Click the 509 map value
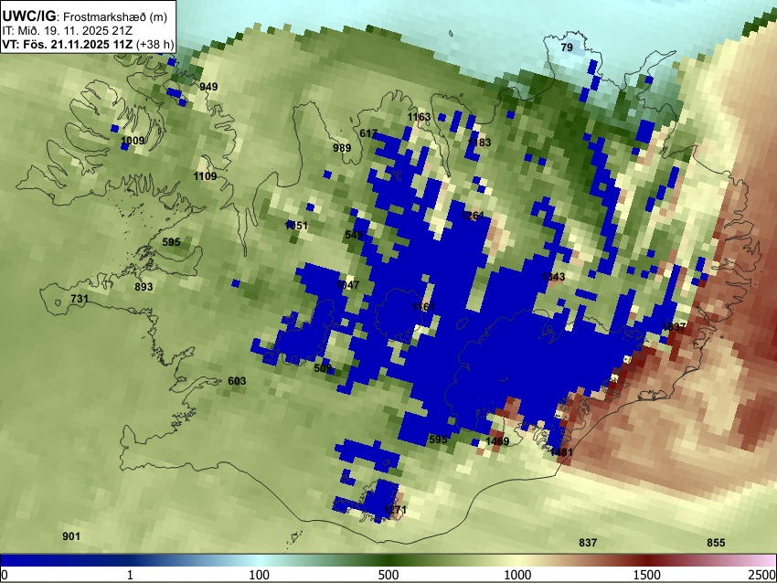 323,368
